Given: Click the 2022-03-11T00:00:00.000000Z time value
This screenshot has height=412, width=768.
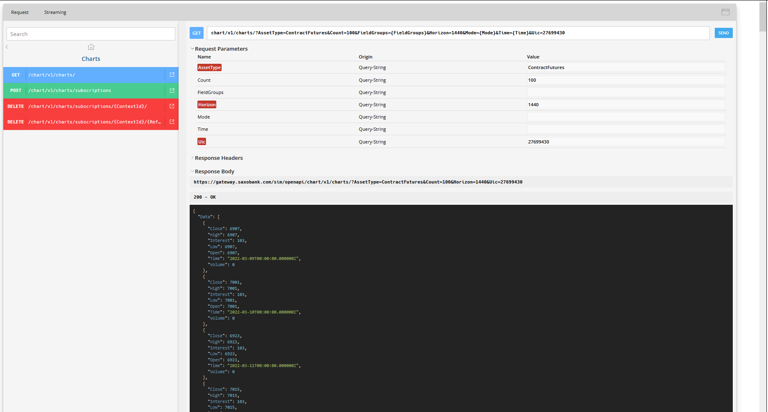Looking at the screenshot, I should 263,366.
